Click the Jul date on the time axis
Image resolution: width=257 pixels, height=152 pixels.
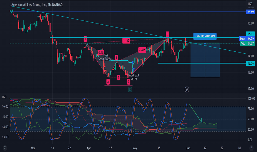click(x=239, y=148)
